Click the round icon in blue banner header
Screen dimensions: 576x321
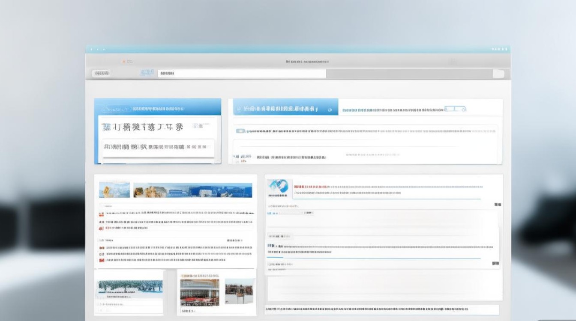[330, 110]
